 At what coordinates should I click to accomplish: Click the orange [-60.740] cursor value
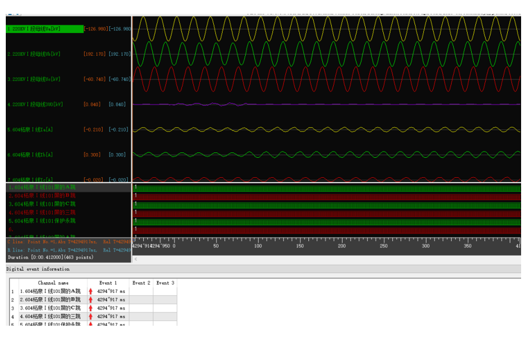coord(94,79)
